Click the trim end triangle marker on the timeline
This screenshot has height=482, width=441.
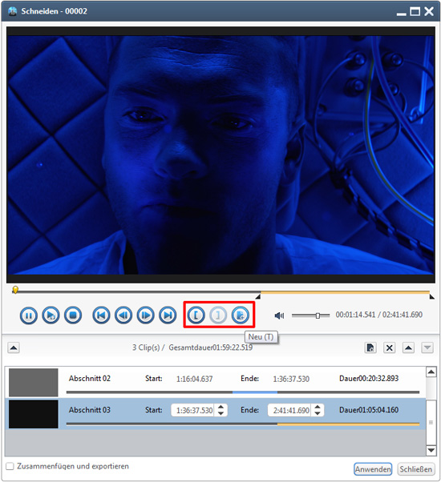coord(431,296)
